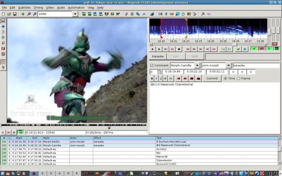This screenshot has width=282, height=176.
Task: Open the jmm morph actor dropdown
Action: click(228, 65)
